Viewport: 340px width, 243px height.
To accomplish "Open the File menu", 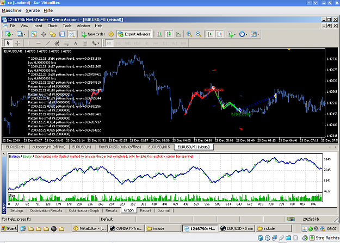I will pos(13,26).
